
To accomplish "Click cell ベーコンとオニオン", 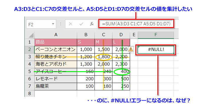I will (56, 49).
